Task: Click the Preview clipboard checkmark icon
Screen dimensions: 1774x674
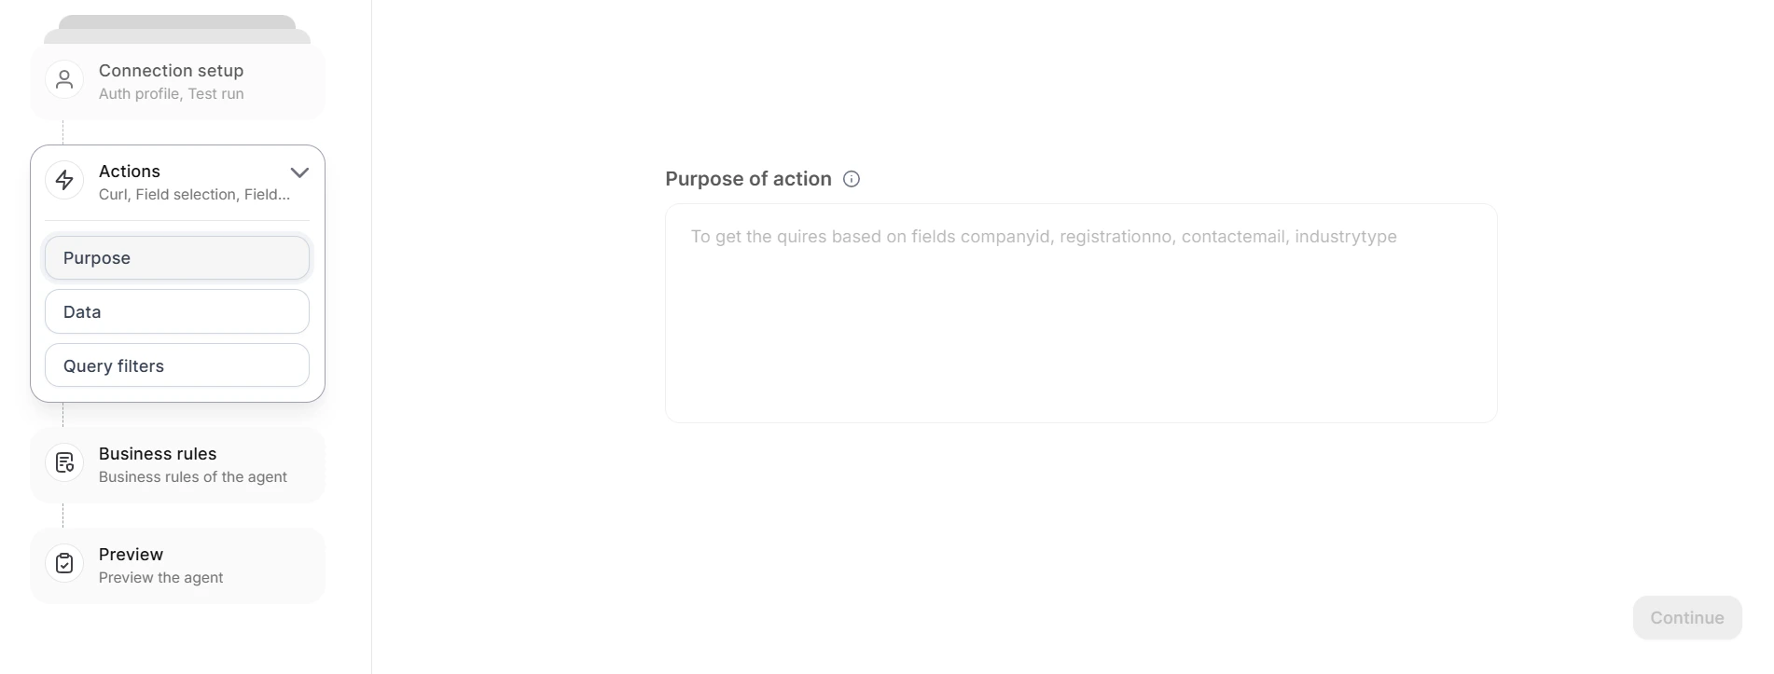Action: tap(63, 563)
